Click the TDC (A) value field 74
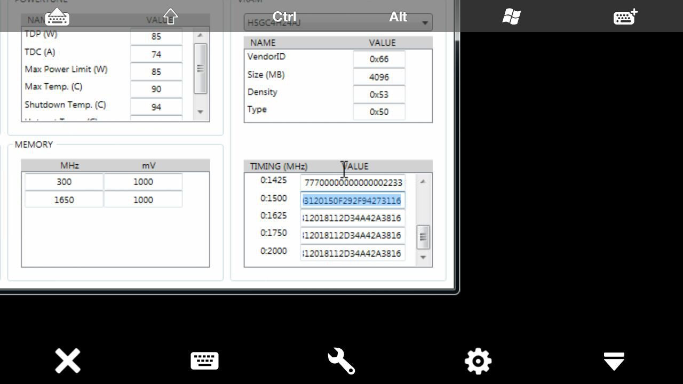This screenshot has width=683, height=384. pos(156,54)
